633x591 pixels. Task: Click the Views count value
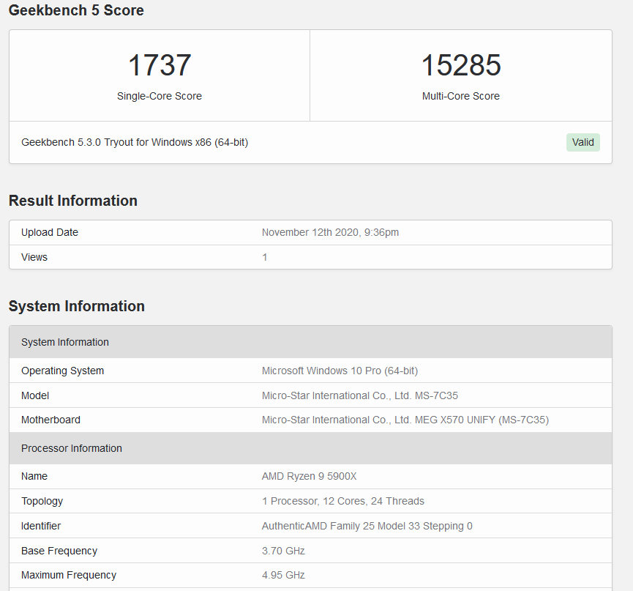265,257
